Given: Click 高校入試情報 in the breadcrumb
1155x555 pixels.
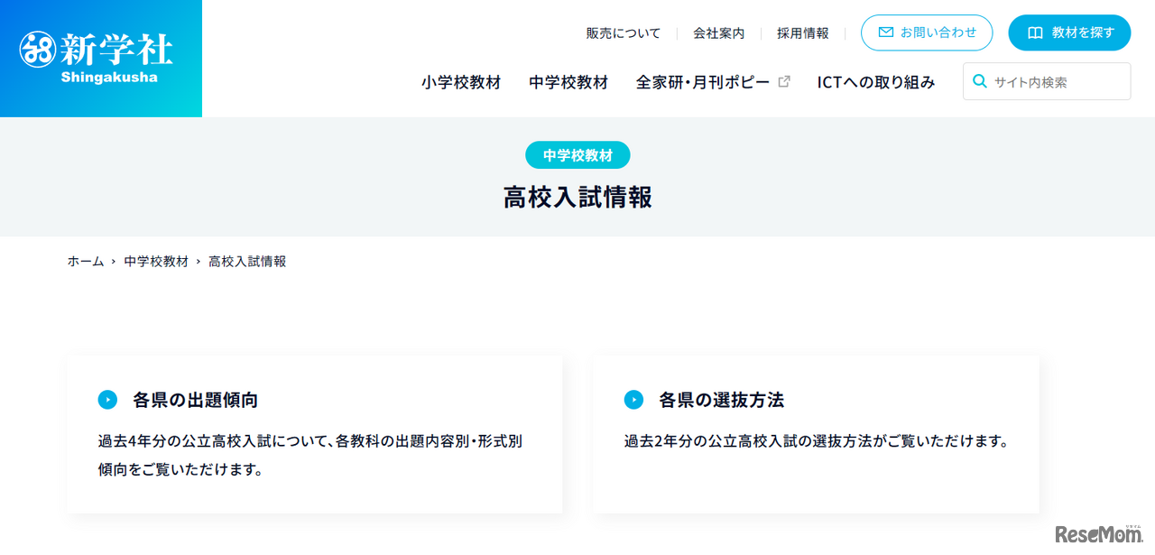Looking at the screenshot, I should point(247,262).
